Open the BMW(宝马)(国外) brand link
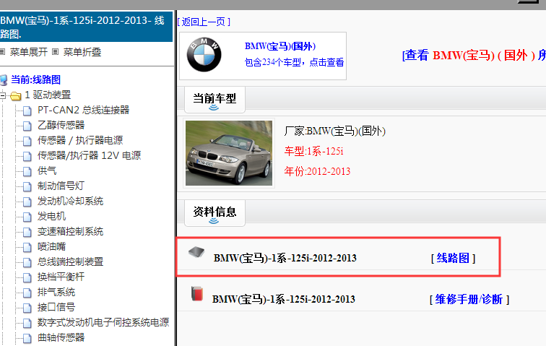This screenshot has height=346, width=546. (280, 46)
